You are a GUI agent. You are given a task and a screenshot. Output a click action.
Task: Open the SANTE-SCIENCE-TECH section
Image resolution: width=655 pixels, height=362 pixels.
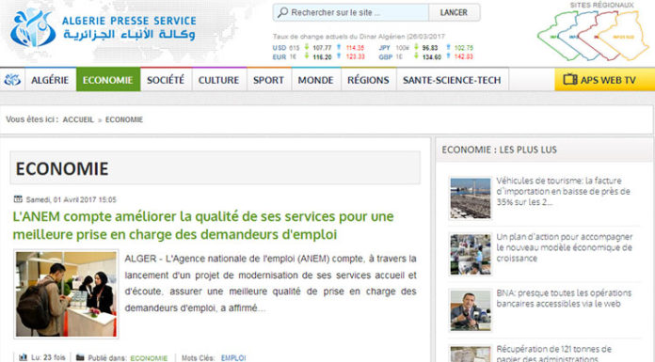click(x=452, y=80)
